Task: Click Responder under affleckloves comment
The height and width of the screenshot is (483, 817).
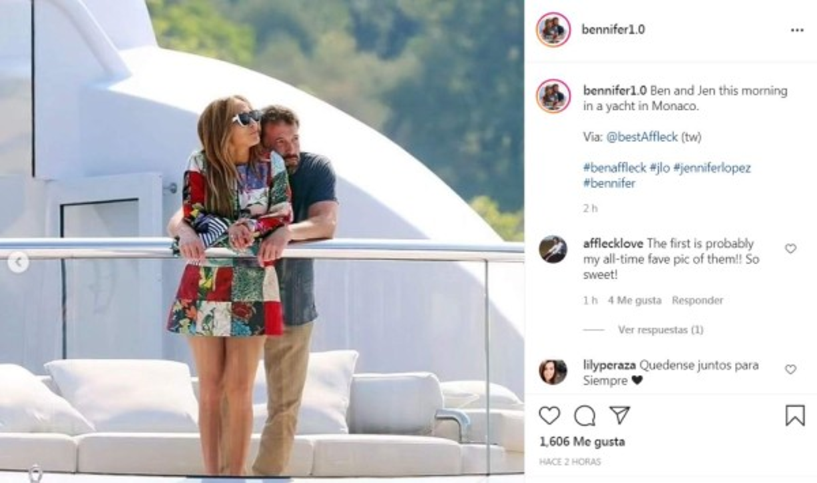Action: pos(698,300)
